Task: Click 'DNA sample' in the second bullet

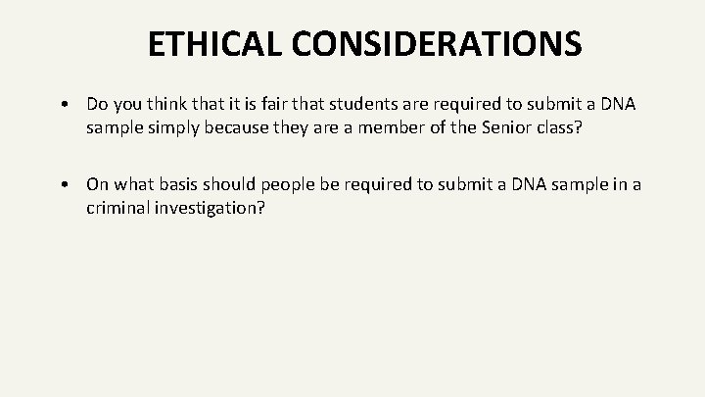Action: coord(560,185)
